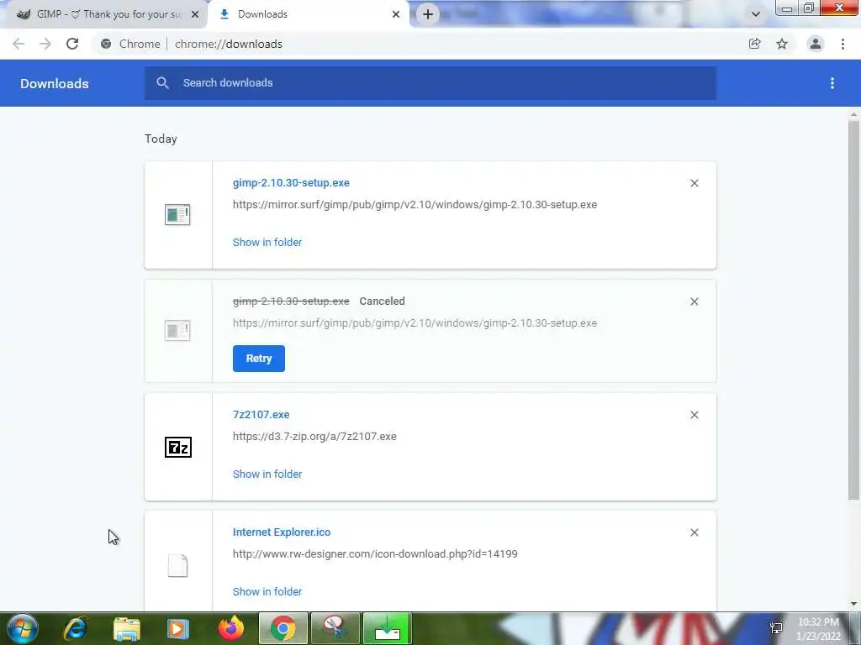Click the search magnifier icon

pyautogui.click(x=162, y=83)
